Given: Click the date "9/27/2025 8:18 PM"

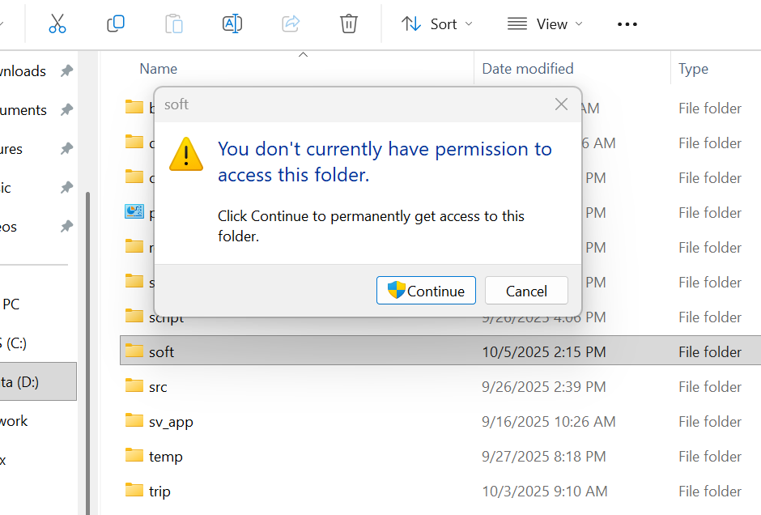Looking at the screenshot, I should pos(543,457).
